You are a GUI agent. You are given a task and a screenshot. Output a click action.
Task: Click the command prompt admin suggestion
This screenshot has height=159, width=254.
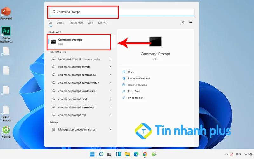[74, 67]
